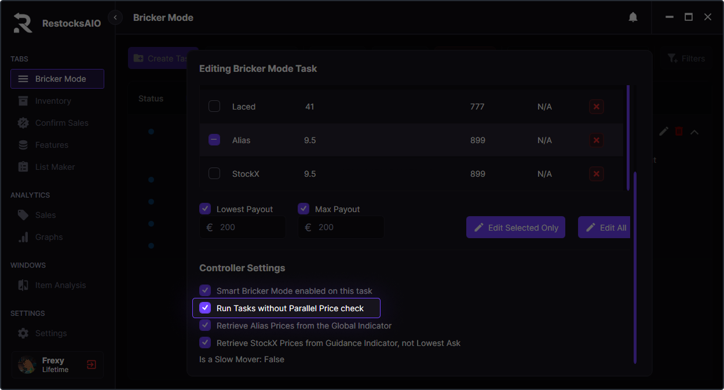Disable the Lowest Payout checkbox
Image resolution: width=724 pixels, height=390 pixels.
point(205,209)
